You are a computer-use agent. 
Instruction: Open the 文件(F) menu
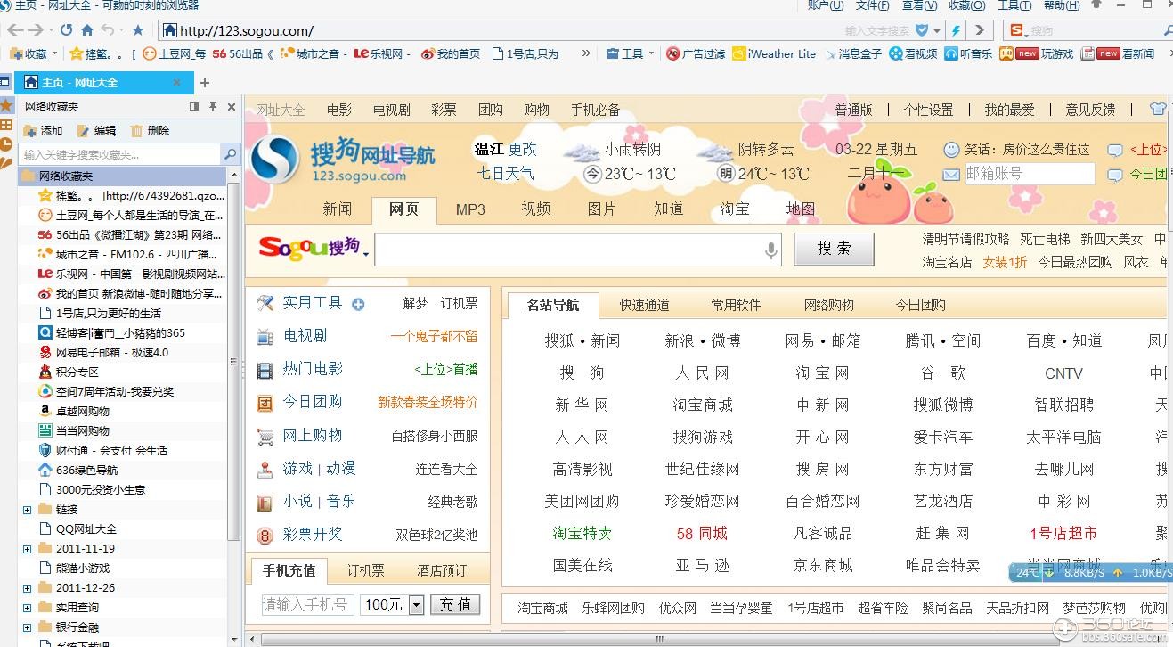click(872, 5)
